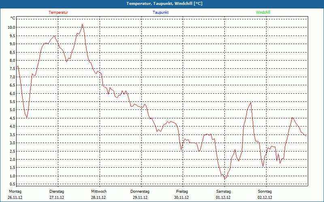Click the 4,5 y-axis value
324x202 pixels.
tap(13, 118)
